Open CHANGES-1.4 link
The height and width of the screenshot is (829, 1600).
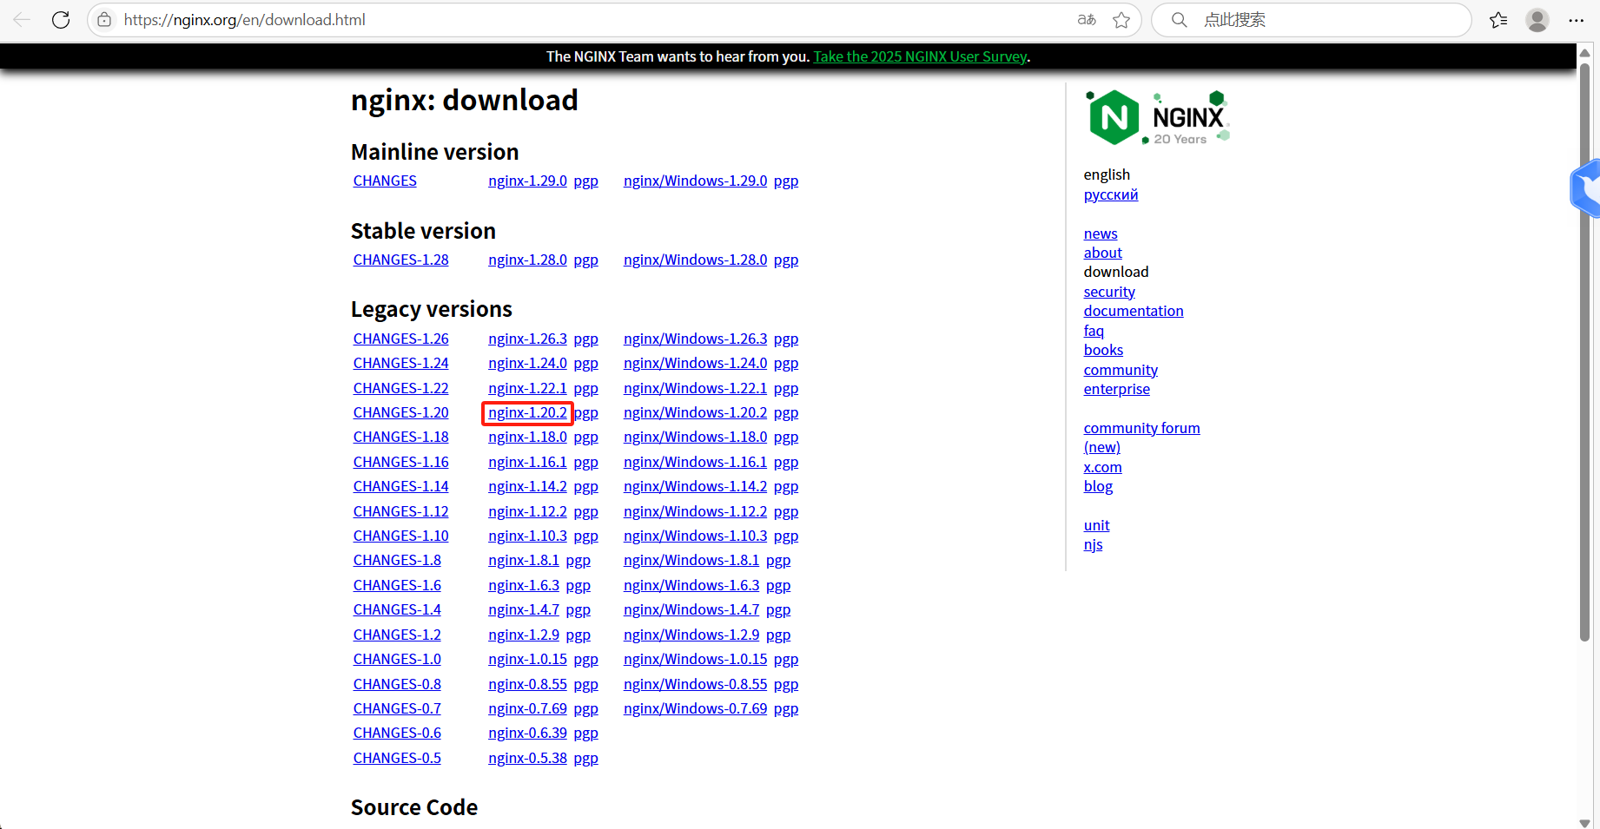coord(397,609)
